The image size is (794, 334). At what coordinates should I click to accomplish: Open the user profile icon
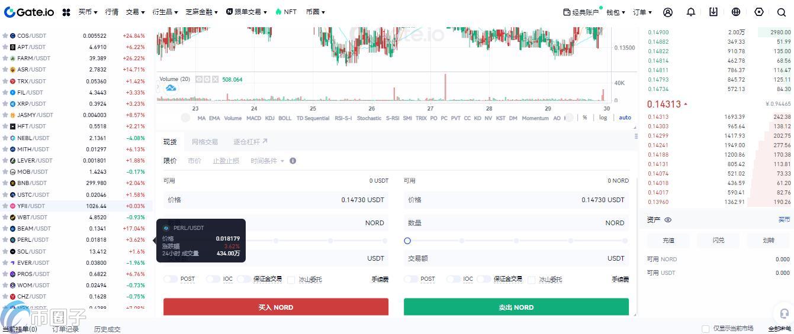click(x=668, y=12)
